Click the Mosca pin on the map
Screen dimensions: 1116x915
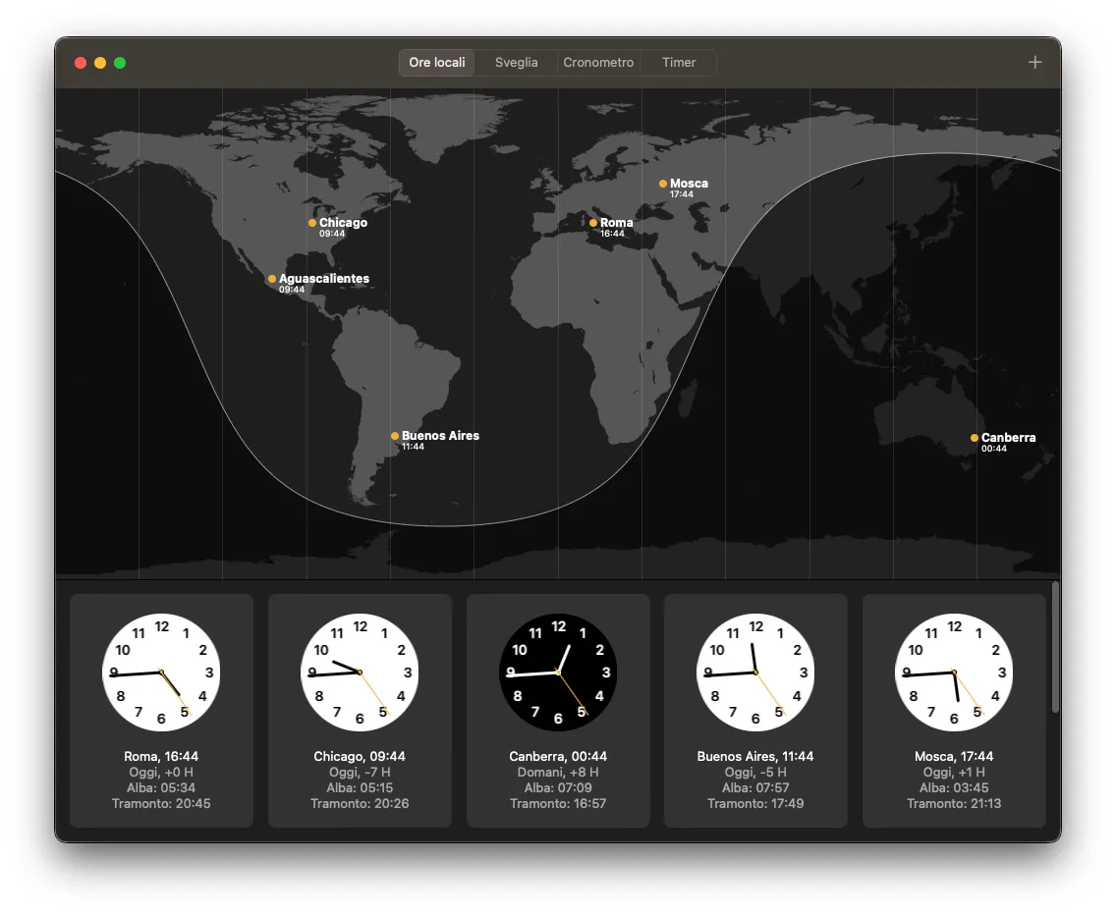[x=663, y=183]
